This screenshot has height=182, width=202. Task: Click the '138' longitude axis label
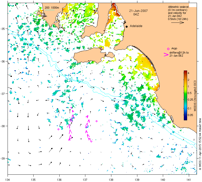[x=111, y=179]
